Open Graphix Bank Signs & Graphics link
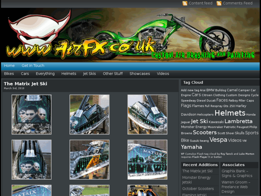The width and height of the screenshot is (261, 196). 237,173
